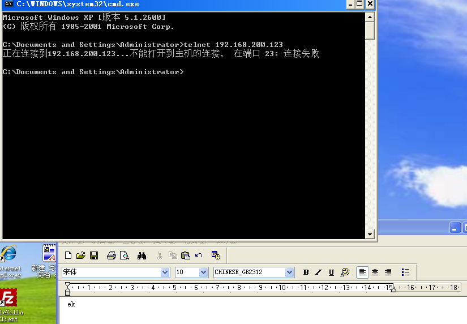
Task: Minimize the cmd.exe window
Action: (350, 4)
